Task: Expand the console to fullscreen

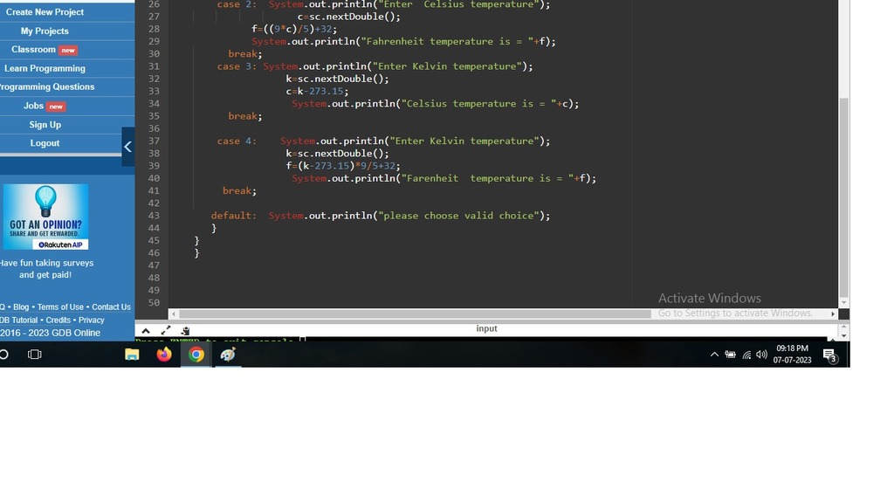Action: pyautogui.click(x=165, y=330)
